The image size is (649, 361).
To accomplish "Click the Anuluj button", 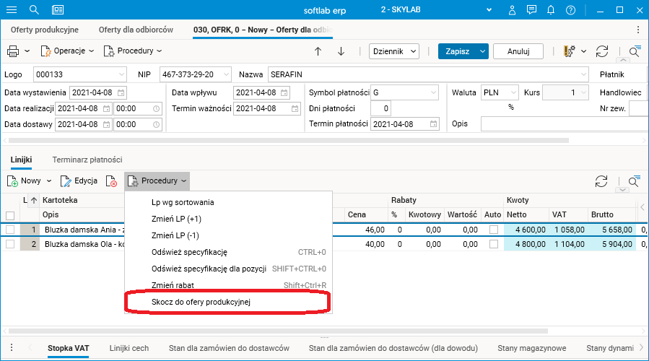I will pos(518,51).
